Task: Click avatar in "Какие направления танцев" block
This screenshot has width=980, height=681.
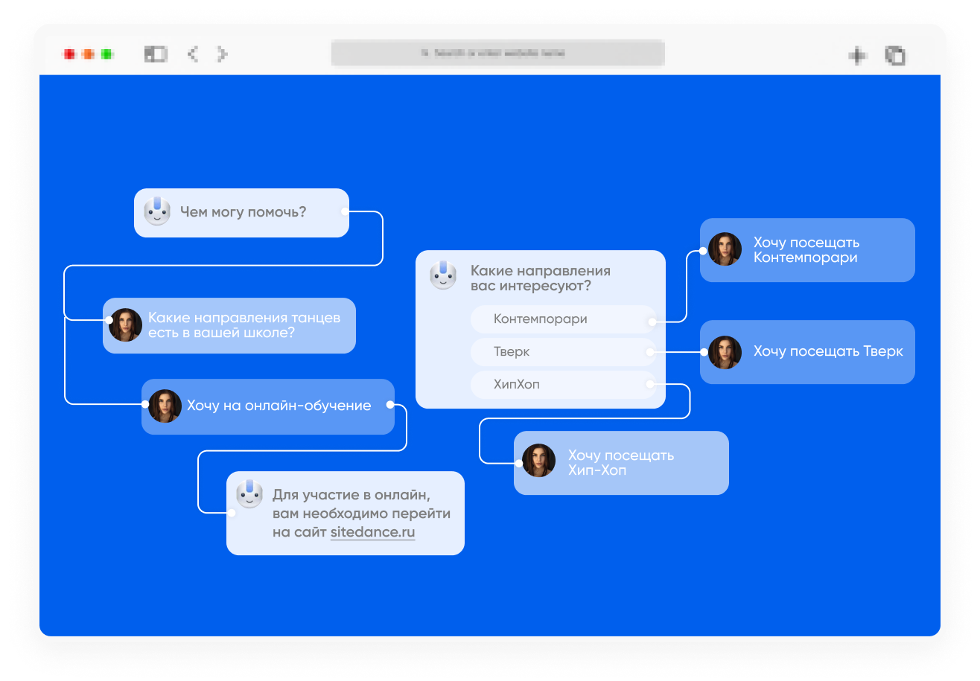Action: tap(125, 325)
